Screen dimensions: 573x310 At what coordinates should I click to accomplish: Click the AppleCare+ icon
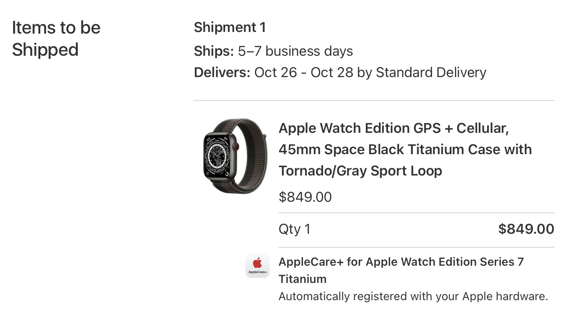pyautogui.click(x=258, y=266)
